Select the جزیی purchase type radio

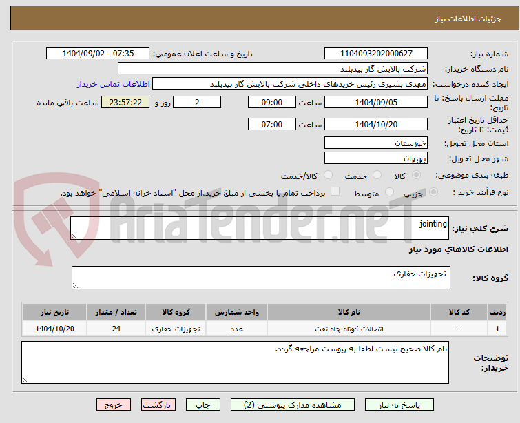[433, 192]
